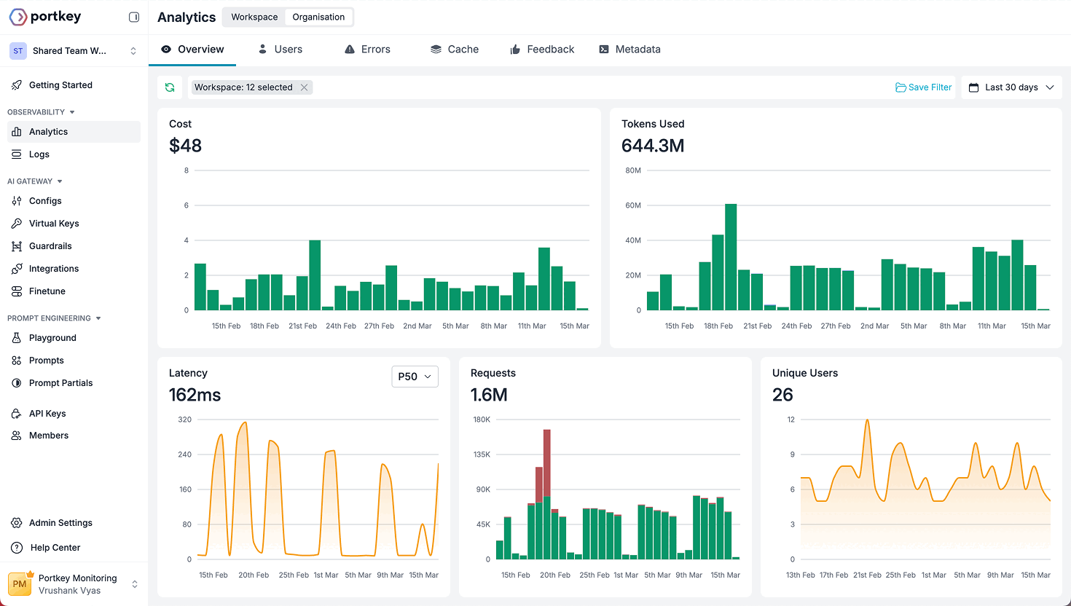Open Finetune in the sidebar
The width and height of the screenshot is (1071, 606).
[47, 291]
